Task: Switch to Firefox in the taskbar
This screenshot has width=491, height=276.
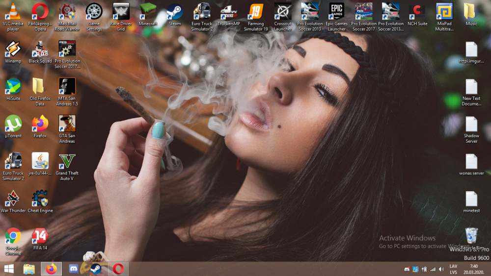Action: click(51, 269)
